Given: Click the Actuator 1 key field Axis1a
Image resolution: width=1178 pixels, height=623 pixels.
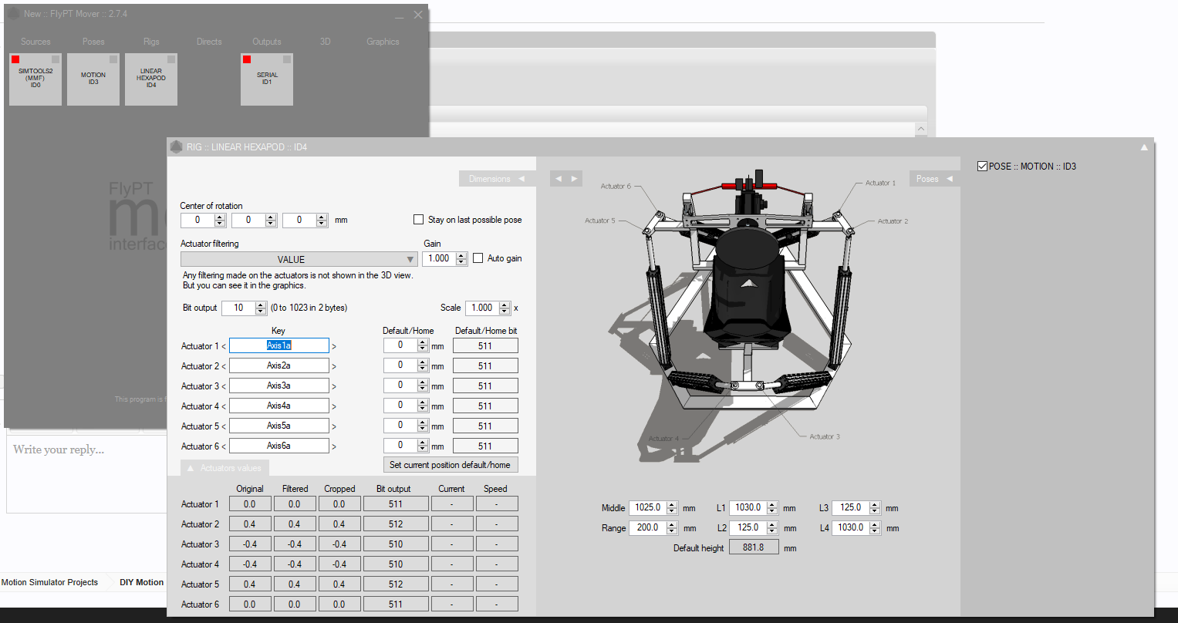Looking at the screenshot, I should [x=278, y=345].
